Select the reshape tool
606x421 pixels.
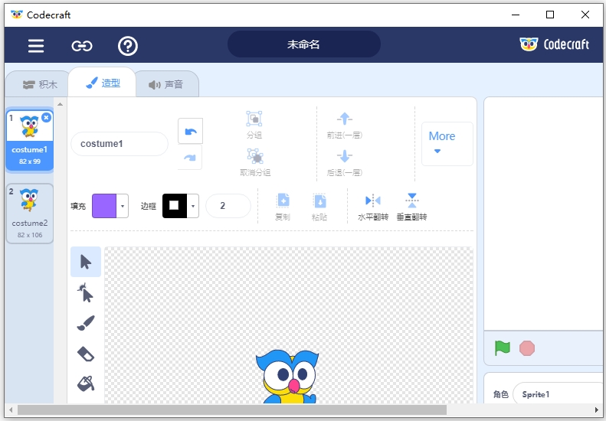click(x=86, y=292)
